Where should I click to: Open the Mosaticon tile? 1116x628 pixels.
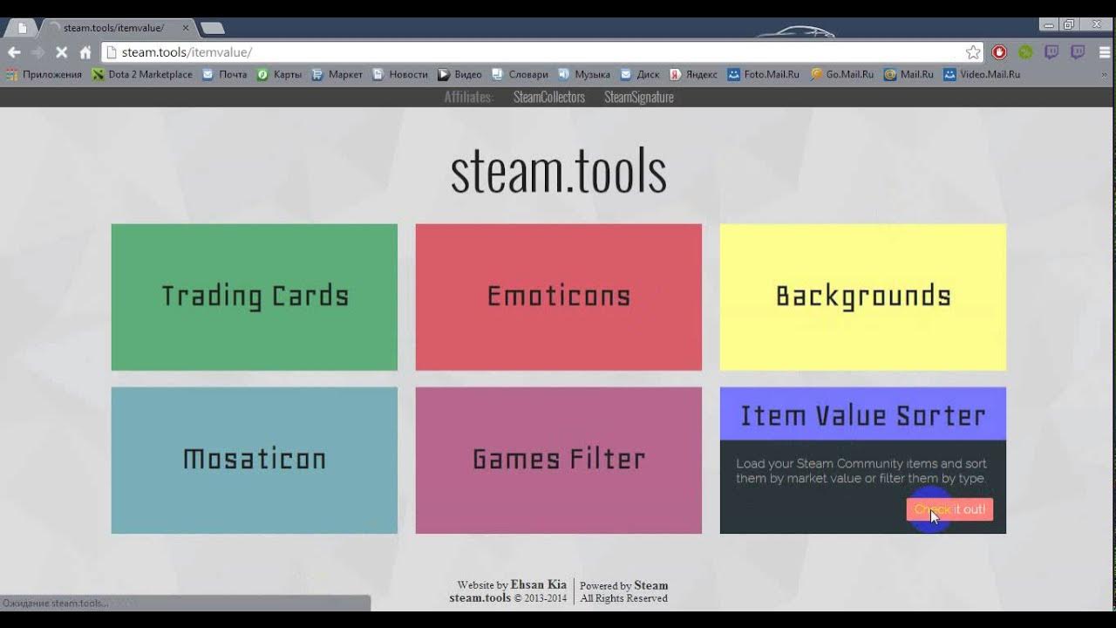click(x=255, y=460)
